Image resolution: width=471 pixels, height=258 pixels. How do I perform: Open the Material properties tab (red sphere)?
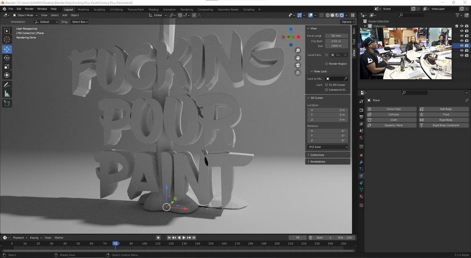(x=361, y=197)
